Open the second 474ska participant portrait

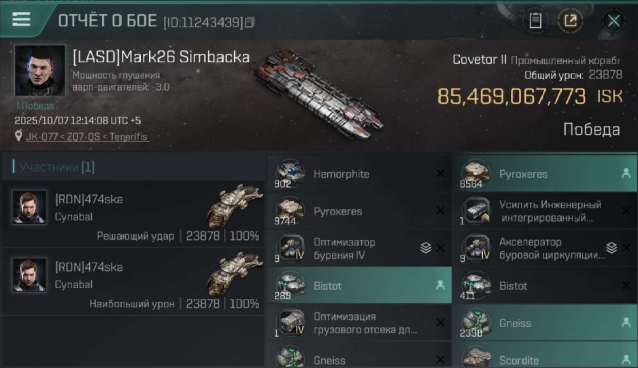tap(29, 275)
